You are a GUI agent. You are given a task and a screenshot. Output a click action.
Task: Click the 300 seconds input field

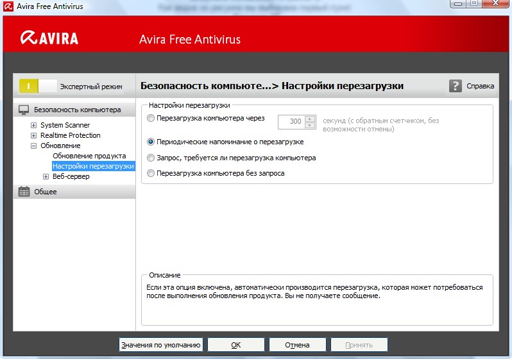291,122
